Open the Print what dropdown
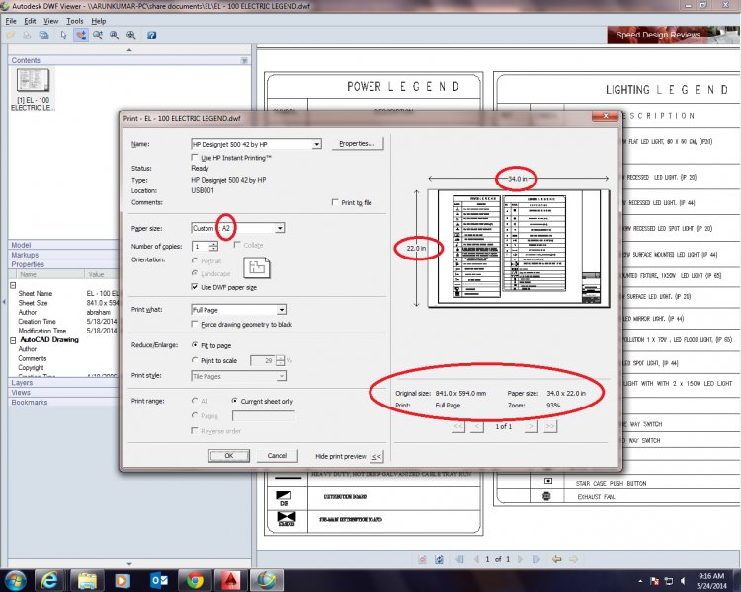This screenshot has width=741, height=592. (282, 310)
